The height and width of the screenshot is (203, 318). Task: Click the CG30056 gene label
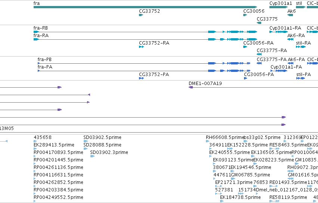(x=254, y=11)
